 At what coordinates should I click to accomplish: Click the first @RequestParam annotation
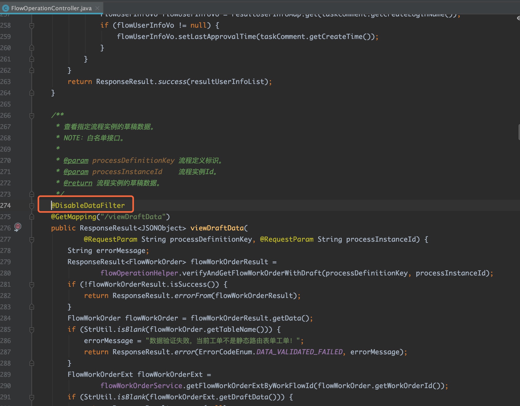coord(110,239)
